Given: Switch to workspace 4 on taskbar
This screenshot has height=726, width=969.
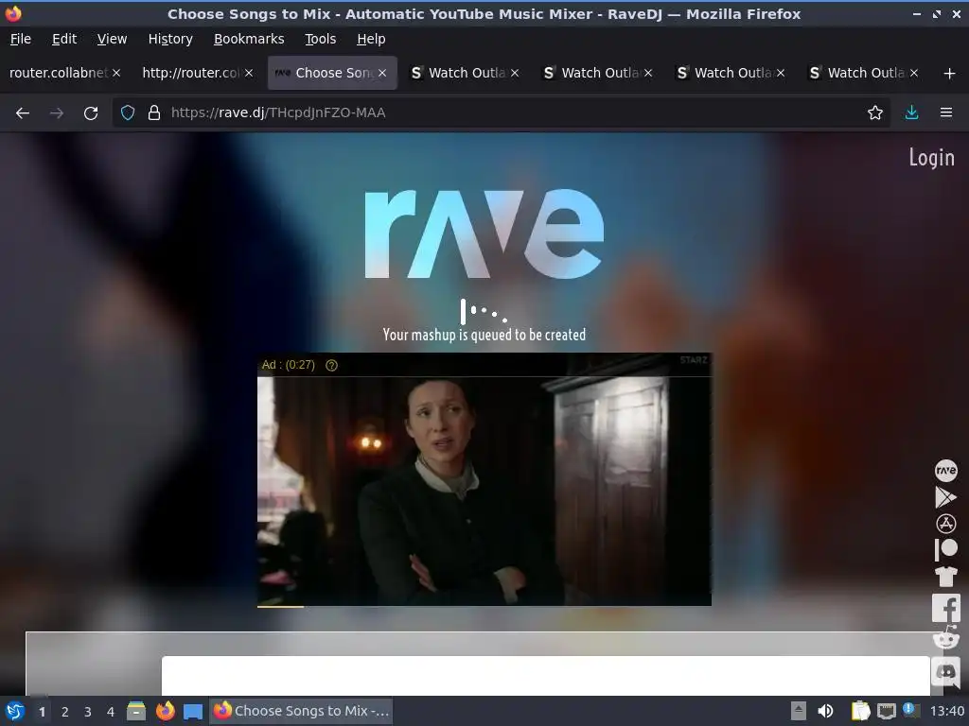Looking at the screenshot, I should (x=111, y=712).
